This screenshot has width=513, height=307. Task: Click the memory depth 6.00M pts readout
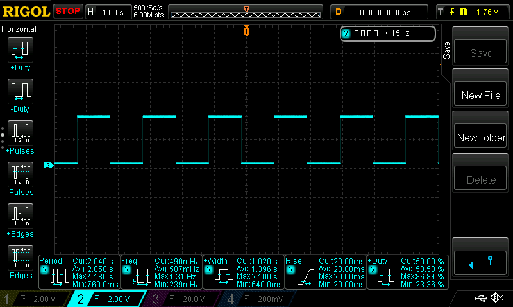(149, 15)
